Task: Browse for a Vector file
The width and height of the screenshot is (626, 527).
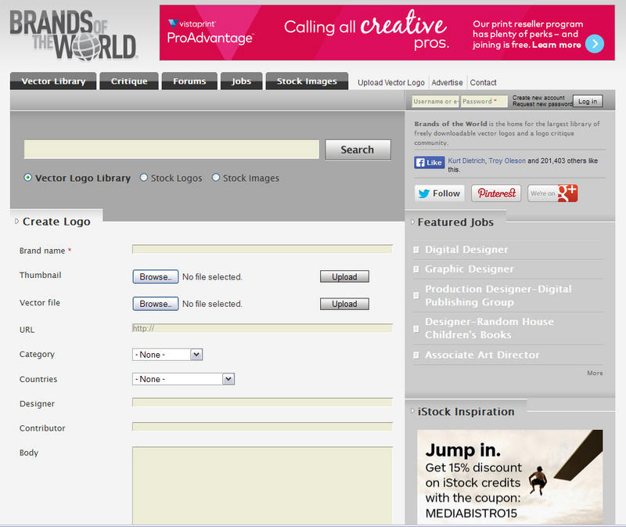Action: tap(155, 304)
